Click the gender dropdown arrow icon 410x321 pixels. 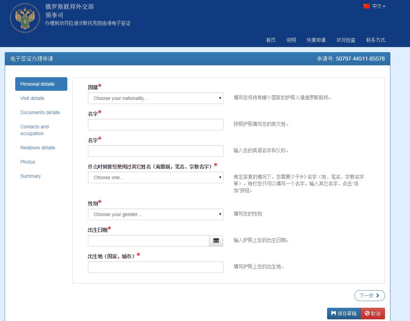click(219, 214)
